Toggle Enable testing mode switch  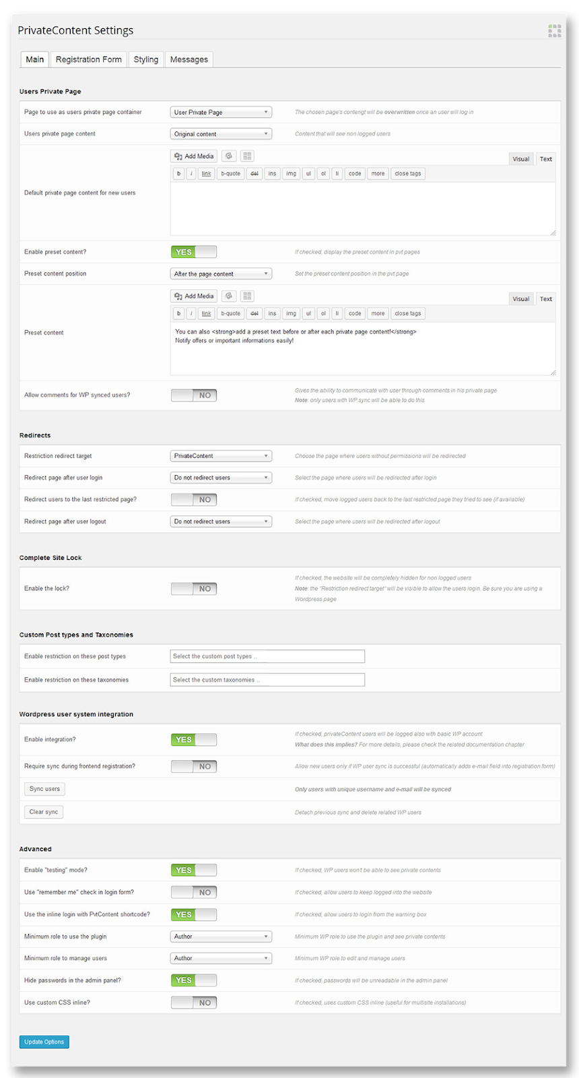194,870
